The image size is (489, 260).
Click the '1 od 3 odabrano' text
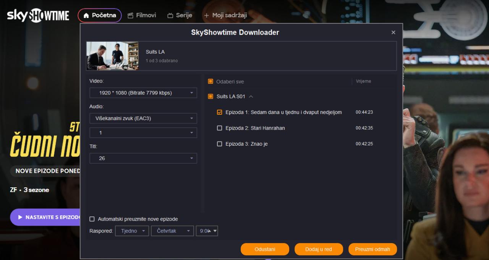point(162,61)
